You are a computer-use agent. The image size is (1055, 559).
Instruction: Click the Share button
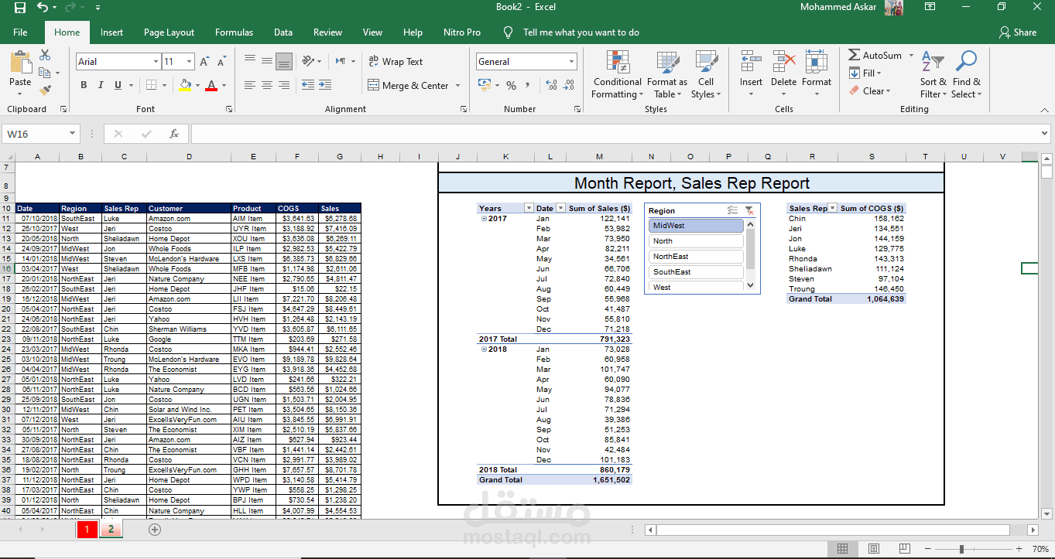1017,32
